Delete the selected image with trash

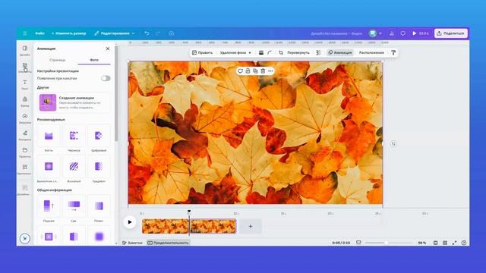coord(263,71)
